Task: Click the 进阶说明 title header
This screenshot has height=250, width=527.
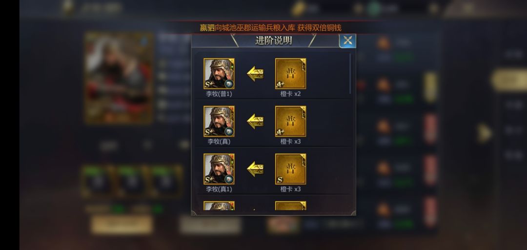Action: pyautogui.click(x=274, y=41)
